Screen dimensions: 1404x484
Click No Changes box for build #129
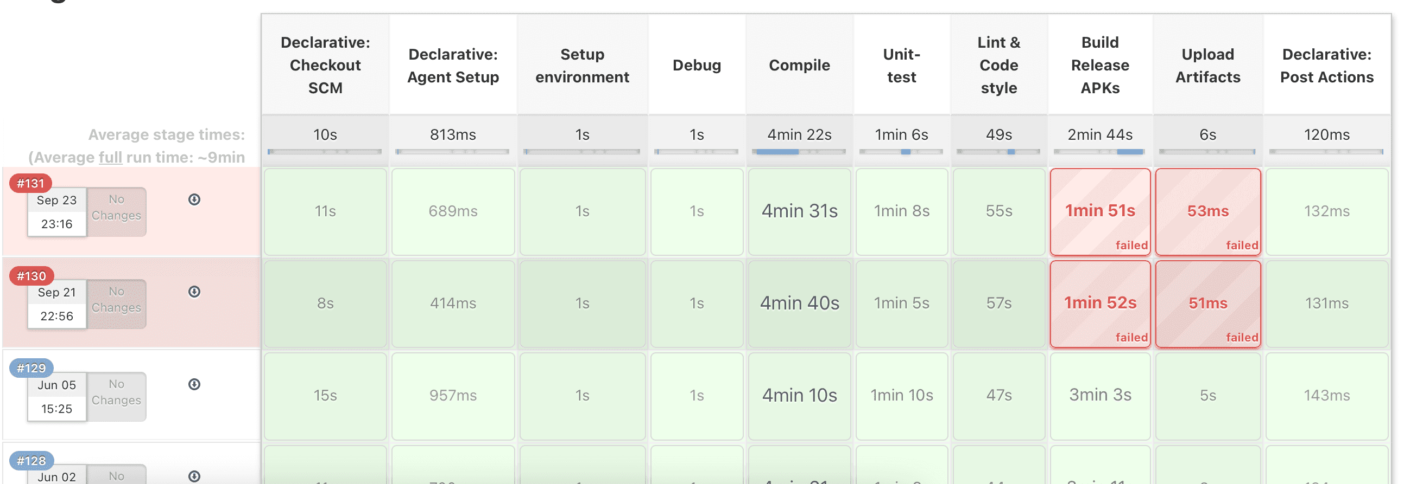tap(116, 397)
